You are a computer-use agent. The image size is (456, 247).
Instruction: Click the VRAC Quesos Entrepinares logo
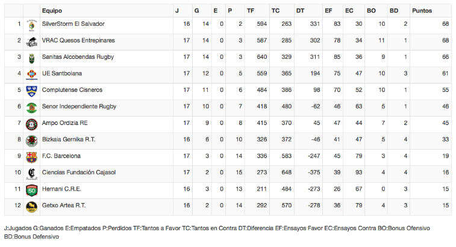pos(32,42)
